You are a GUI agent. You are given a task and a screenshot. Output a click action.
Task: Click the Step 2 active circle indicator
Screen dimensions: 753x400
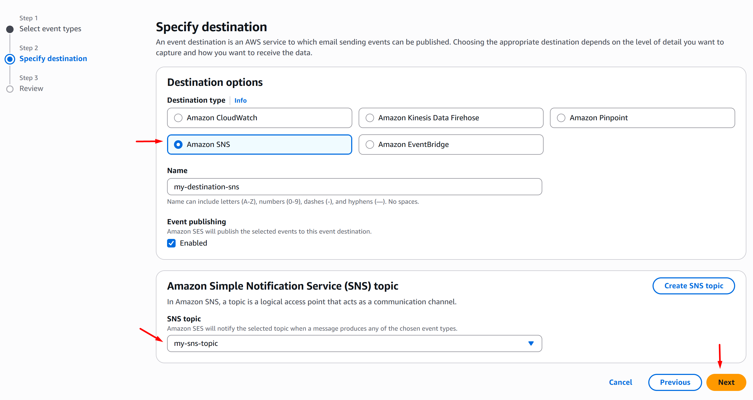click(10, 59)
